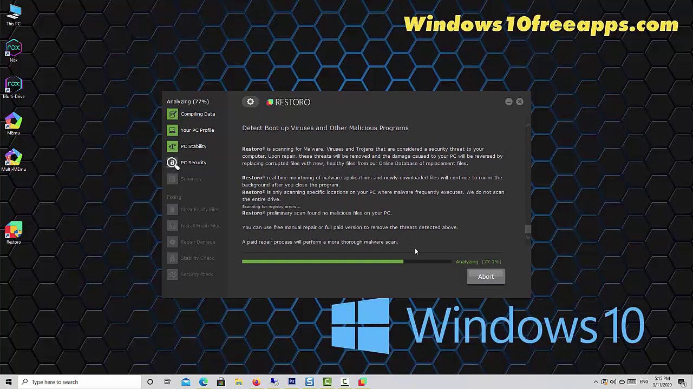Select 'Compiling Data' label in sidebar
The height and width of the screenshot is (389, 693).
[x=198, y=114]
